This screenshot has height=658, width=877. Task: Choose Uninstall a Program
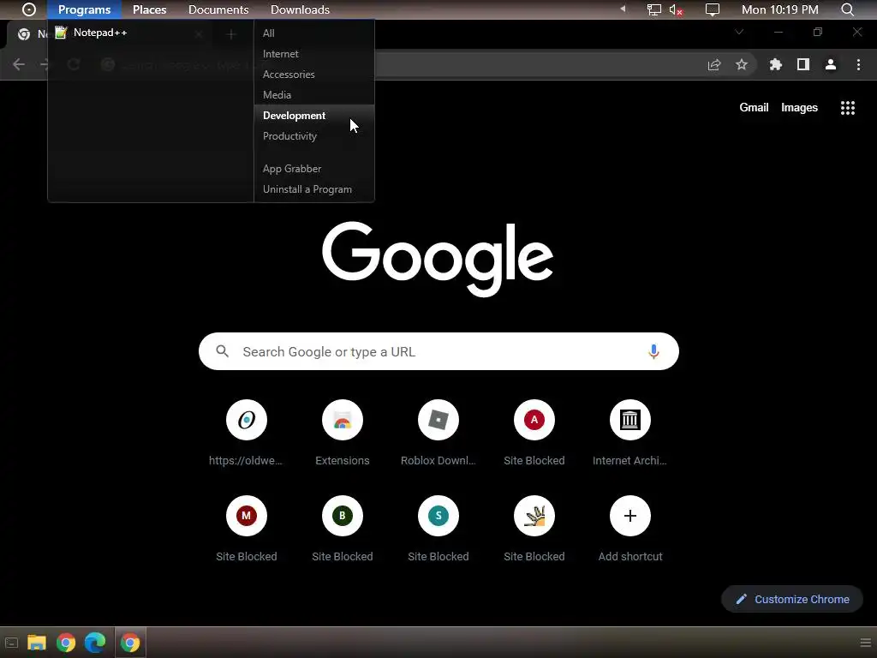pos(307,189)
